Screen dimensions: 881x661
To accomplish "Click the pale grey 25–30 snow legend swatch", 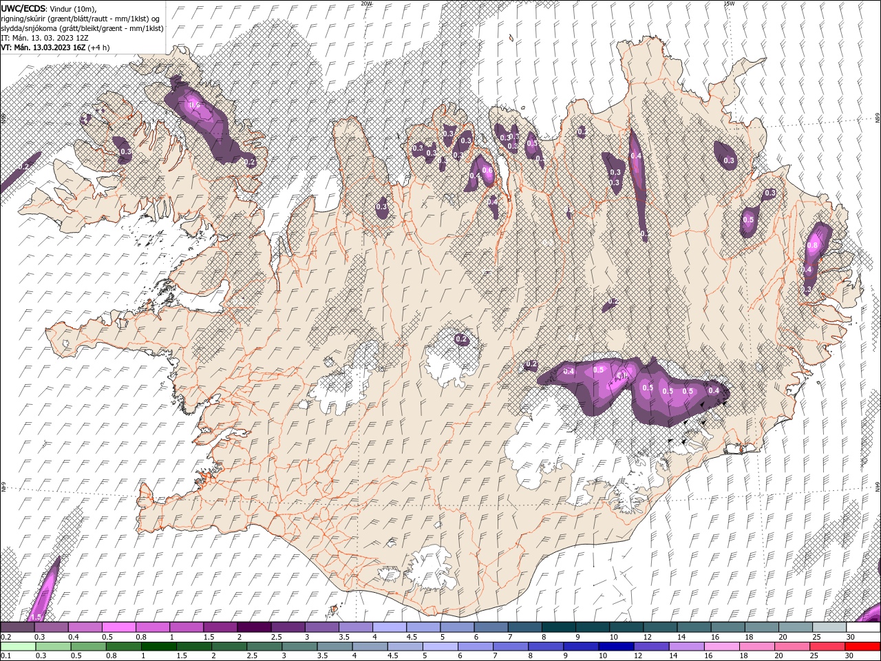I will point(829,627).
